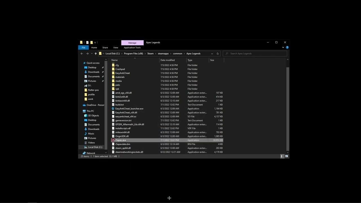The image size is (361, 203).
Task: Click common in address breadcrumb
Action: pos(178,54)
